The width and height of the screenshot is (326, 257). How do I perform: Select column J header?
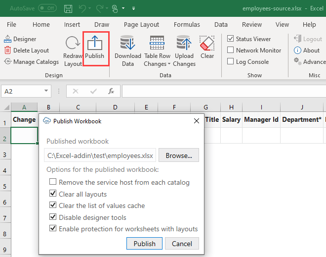[302, 107]
